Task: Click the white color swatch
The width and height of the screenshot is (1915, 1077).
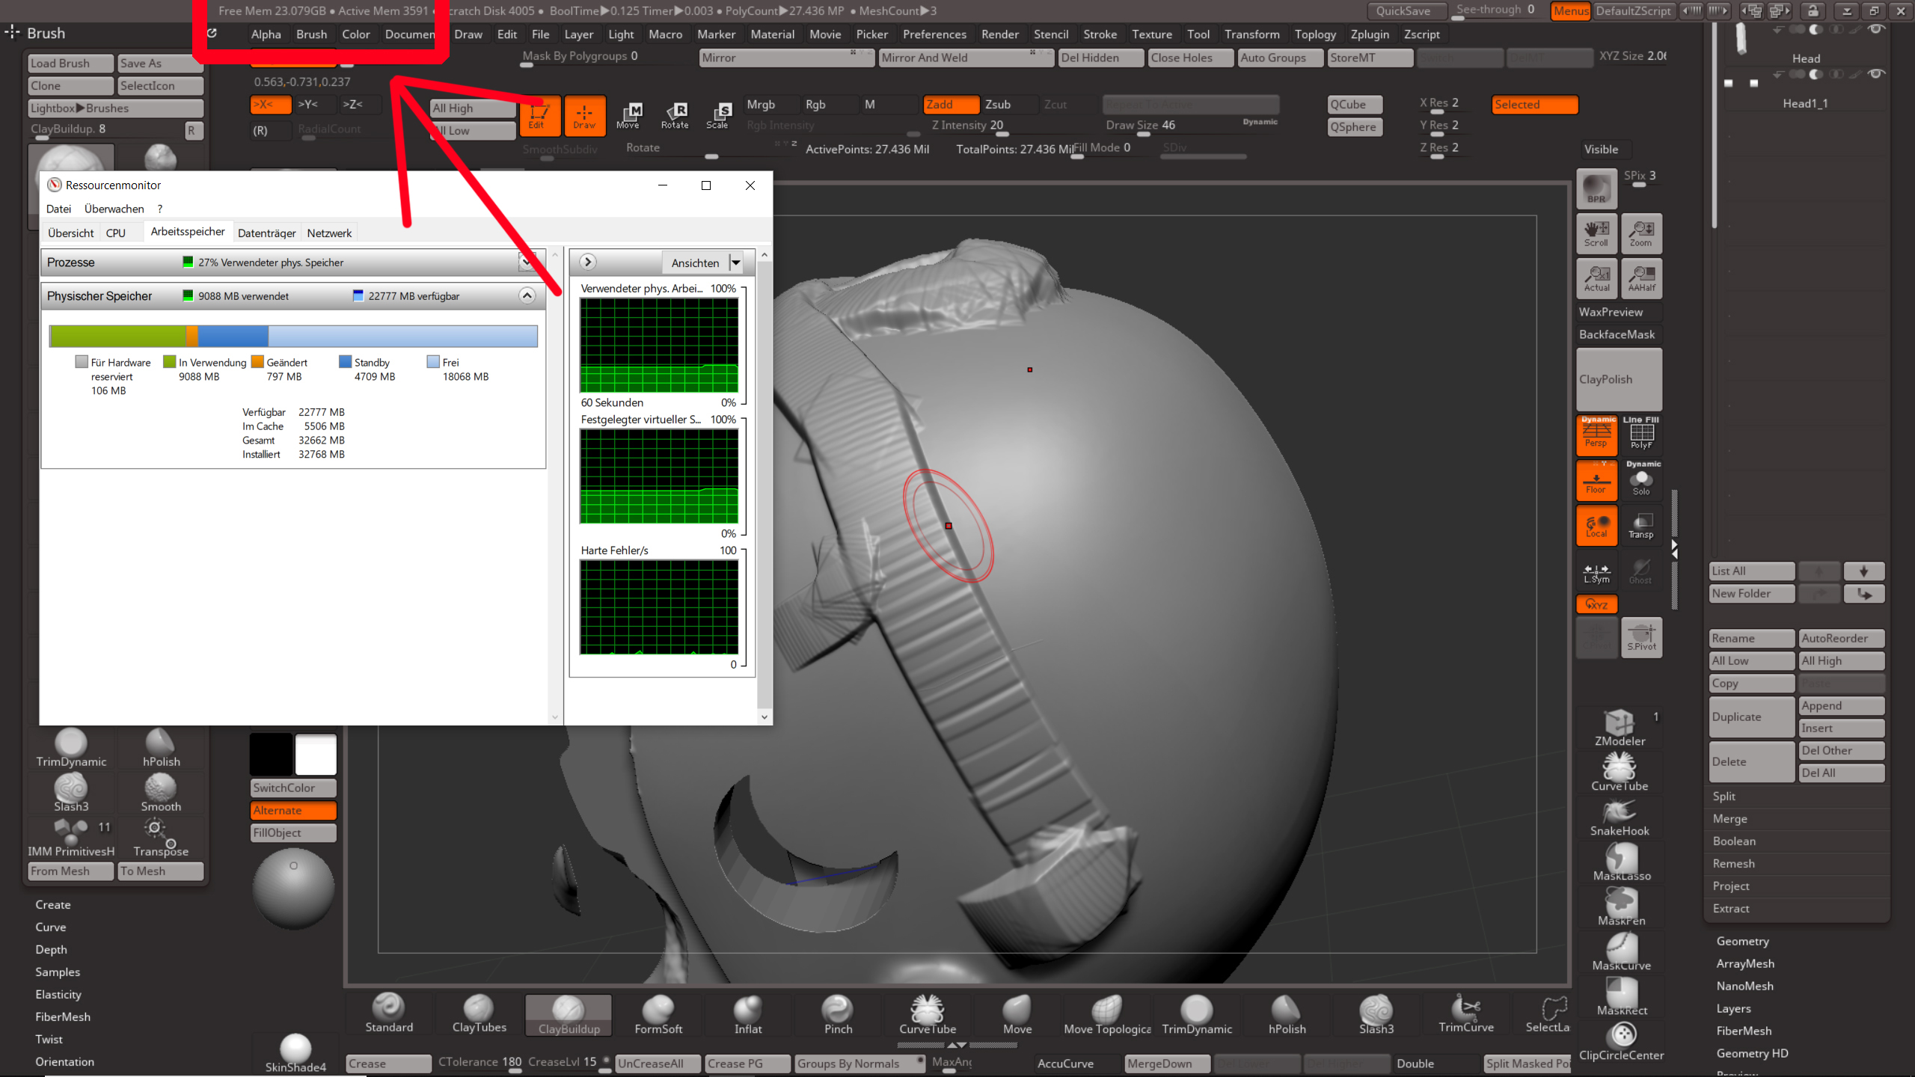Action: pyautogui.click(x=316, y=754)
